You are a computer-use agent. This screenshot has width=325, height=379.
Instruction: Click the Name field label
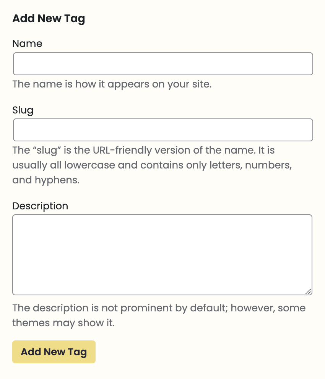tap(27, 44)
